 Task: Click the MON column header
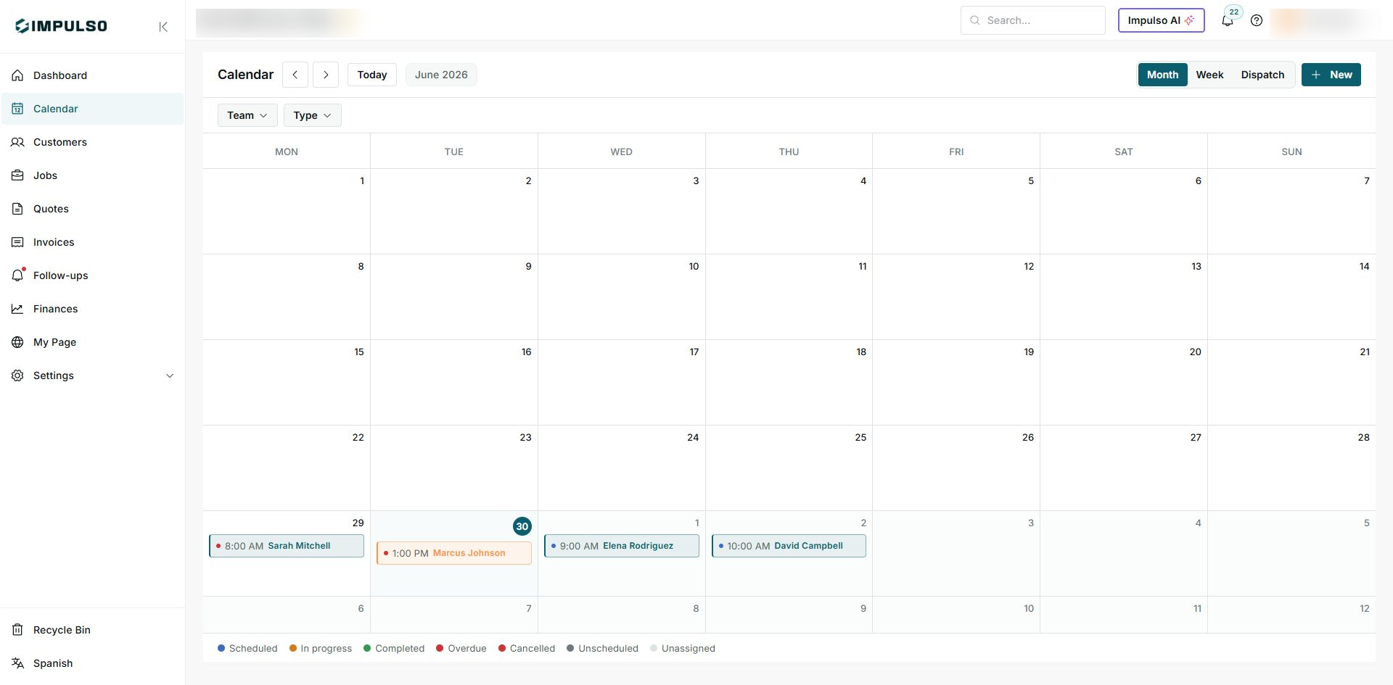coord(287,151)
